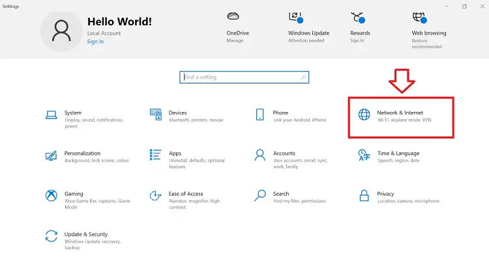
Task: Open Ease of Access icon
Action: [x=155, y=196]
